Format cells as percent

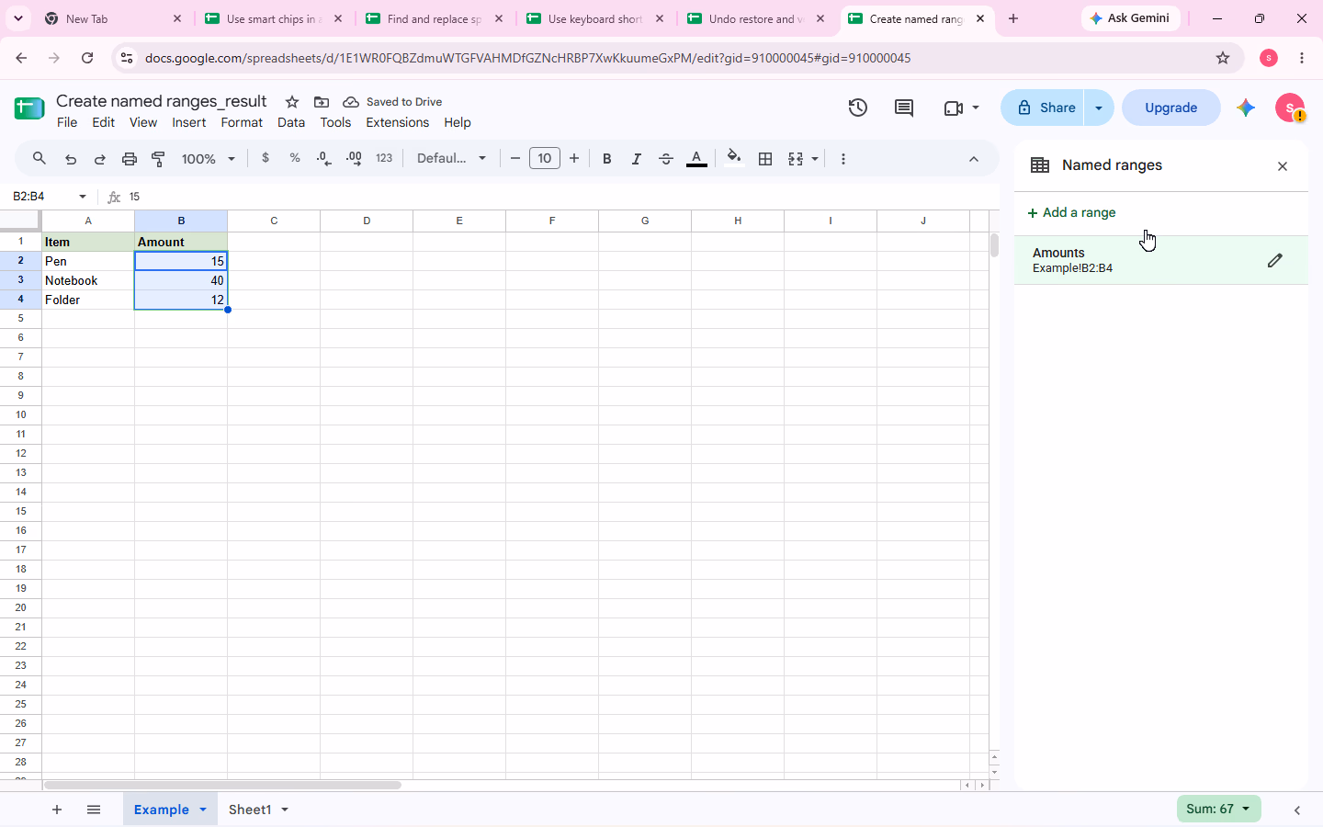click(295, 158)
